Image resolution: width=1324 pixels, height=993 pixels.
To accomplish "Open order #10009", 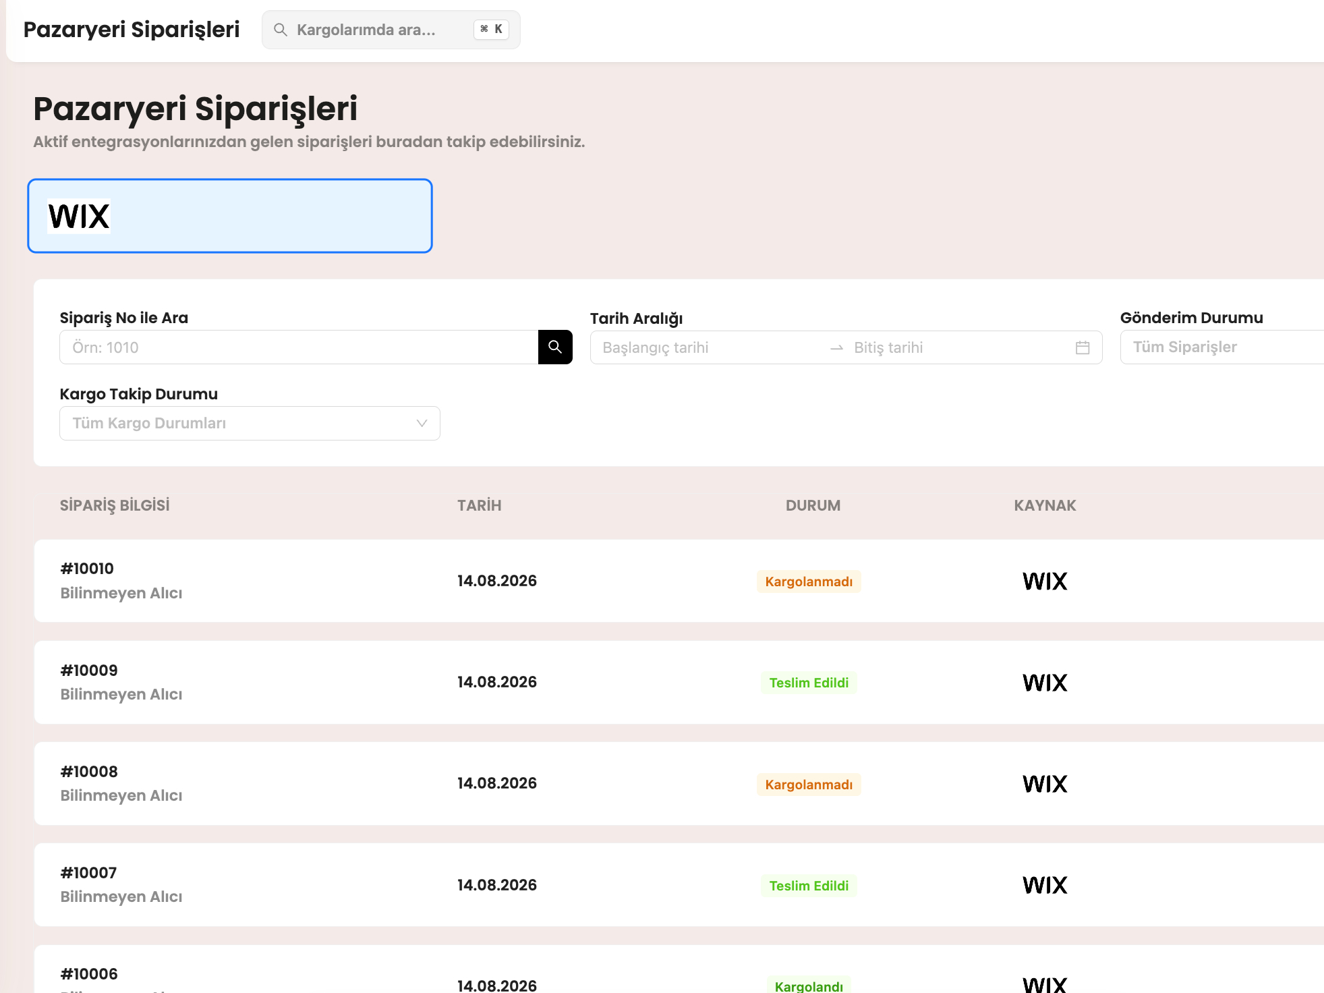I will pos(679,682).
